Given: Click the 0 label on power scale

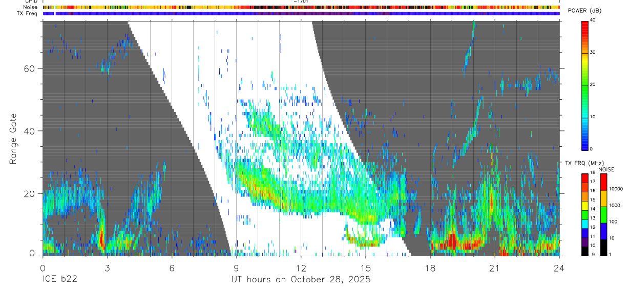Looking at the screenshot, I should click(592, 148).
